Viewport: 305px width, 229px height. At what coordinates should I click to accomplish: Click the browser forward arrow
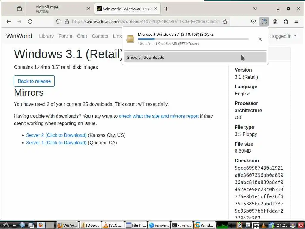19,21
